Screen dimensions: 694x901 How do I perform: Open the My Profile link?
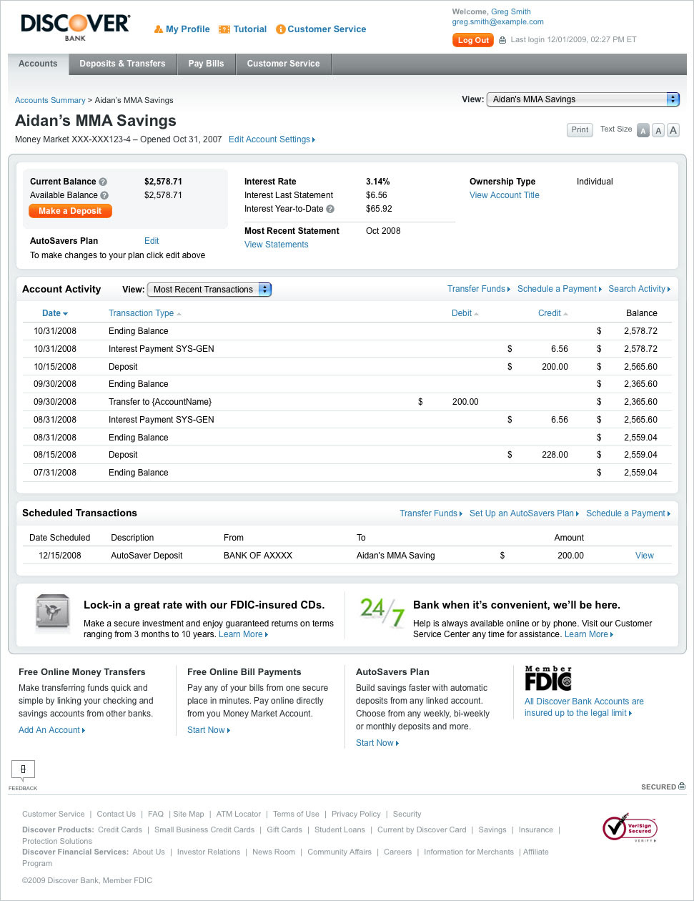click(x=188, y=29)
